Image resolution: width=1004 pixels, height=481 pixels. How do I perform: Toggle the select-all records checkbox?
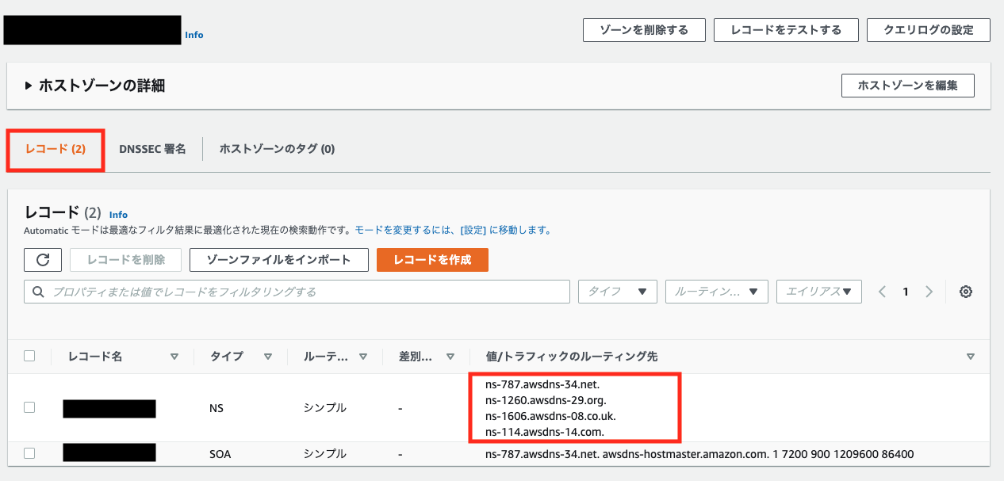pyautogui.click(x=29, y=356)
